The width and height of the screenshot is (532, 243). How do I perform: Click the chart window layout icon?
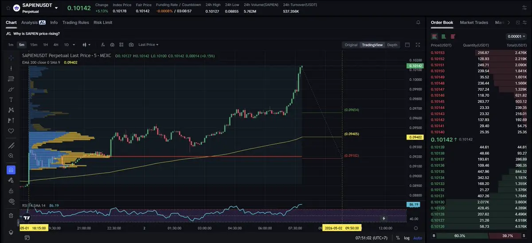pyautogui.click(x=407, y=45)
